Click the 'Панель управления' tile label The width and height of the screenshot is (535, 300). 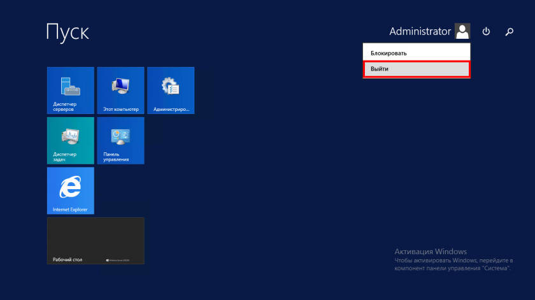pos(116,157)
